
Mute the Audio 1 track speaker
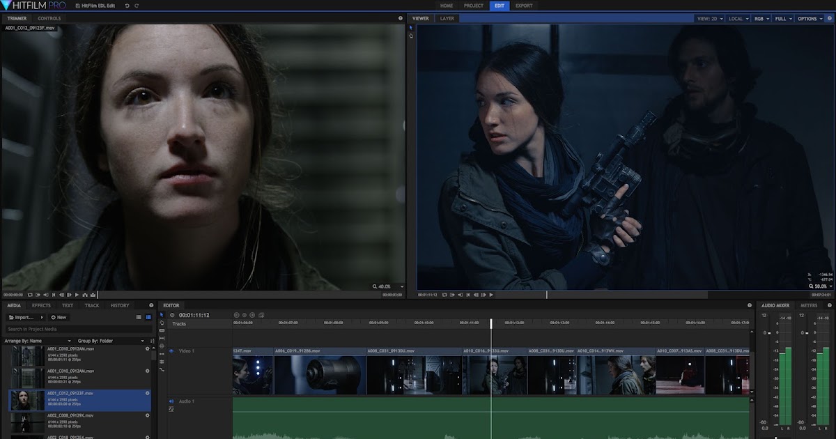tap(171, 401)
